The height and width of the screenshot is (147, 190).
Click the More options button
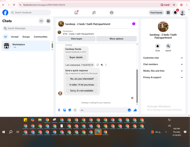point(116,39)
